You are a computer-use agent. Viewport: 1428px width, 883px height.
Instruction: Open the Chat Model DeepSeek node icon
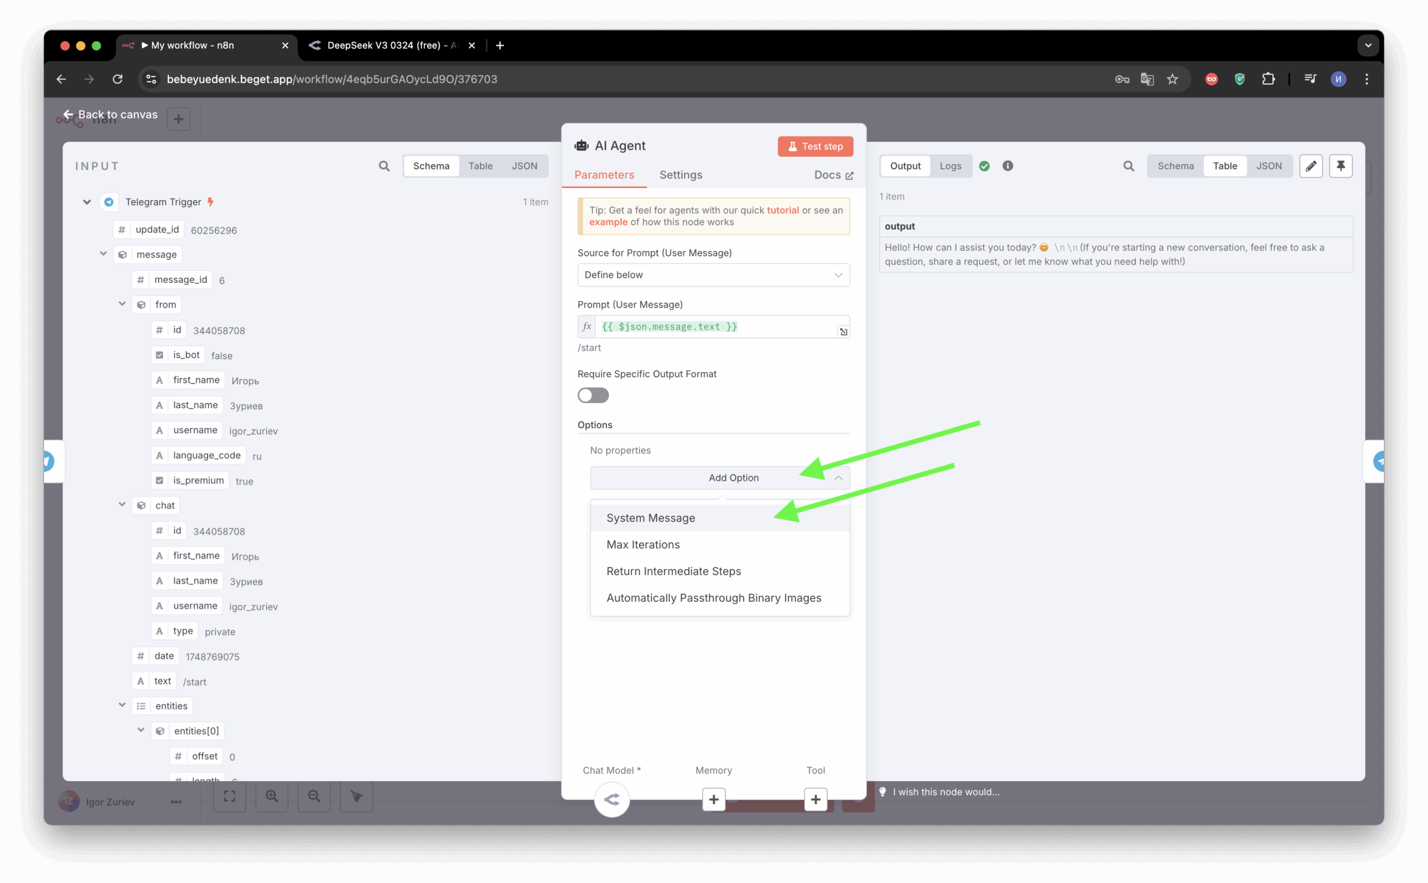point(611,799)
